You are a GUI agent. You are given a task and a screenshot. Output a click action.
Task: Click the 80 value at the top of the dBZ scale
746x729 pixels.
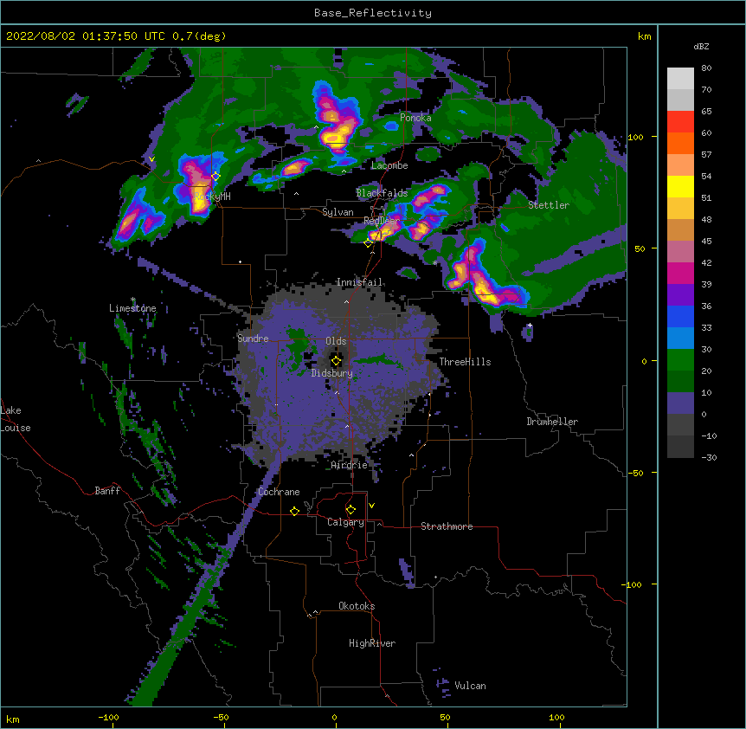pos(706,68)
